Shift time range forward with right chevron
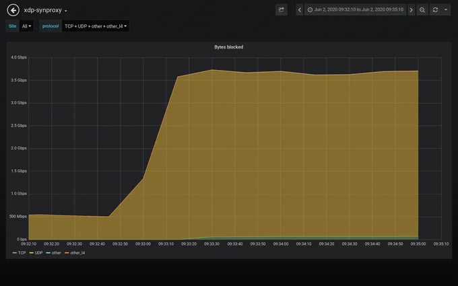Image resolution: width=458 pixels, height=286 pixels. coord(412,9)
